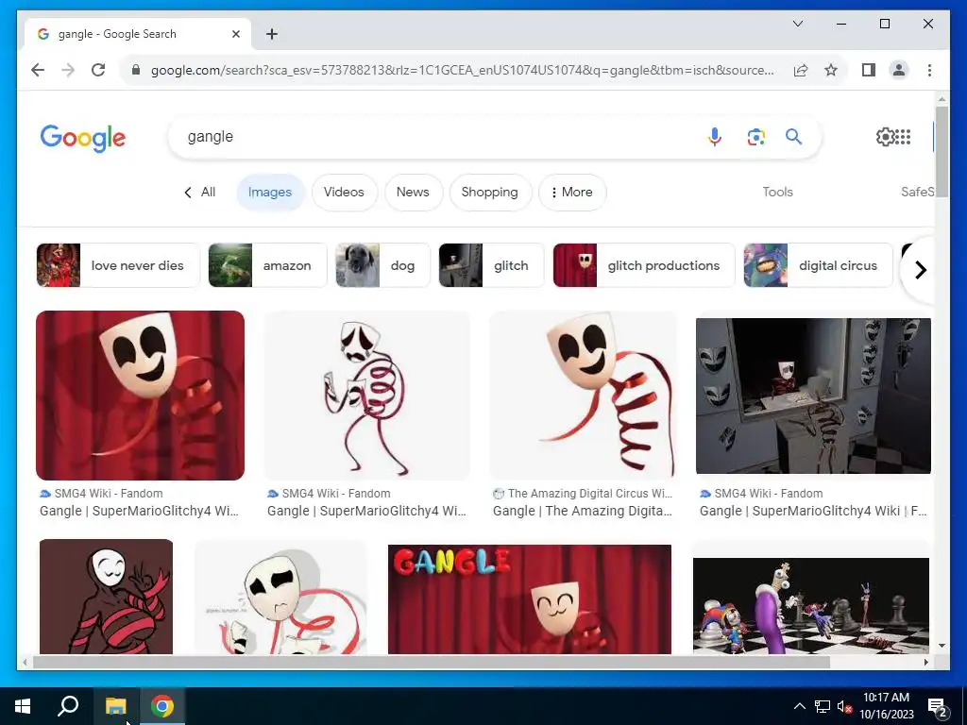Open the SafeSearch setting
Image resolution: width=967 pixels, height=725 pixels.
(x=917, y=193)
